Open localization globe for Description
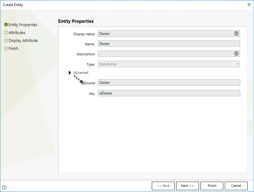This screenshot has width=254, height=192. [236, 53]
